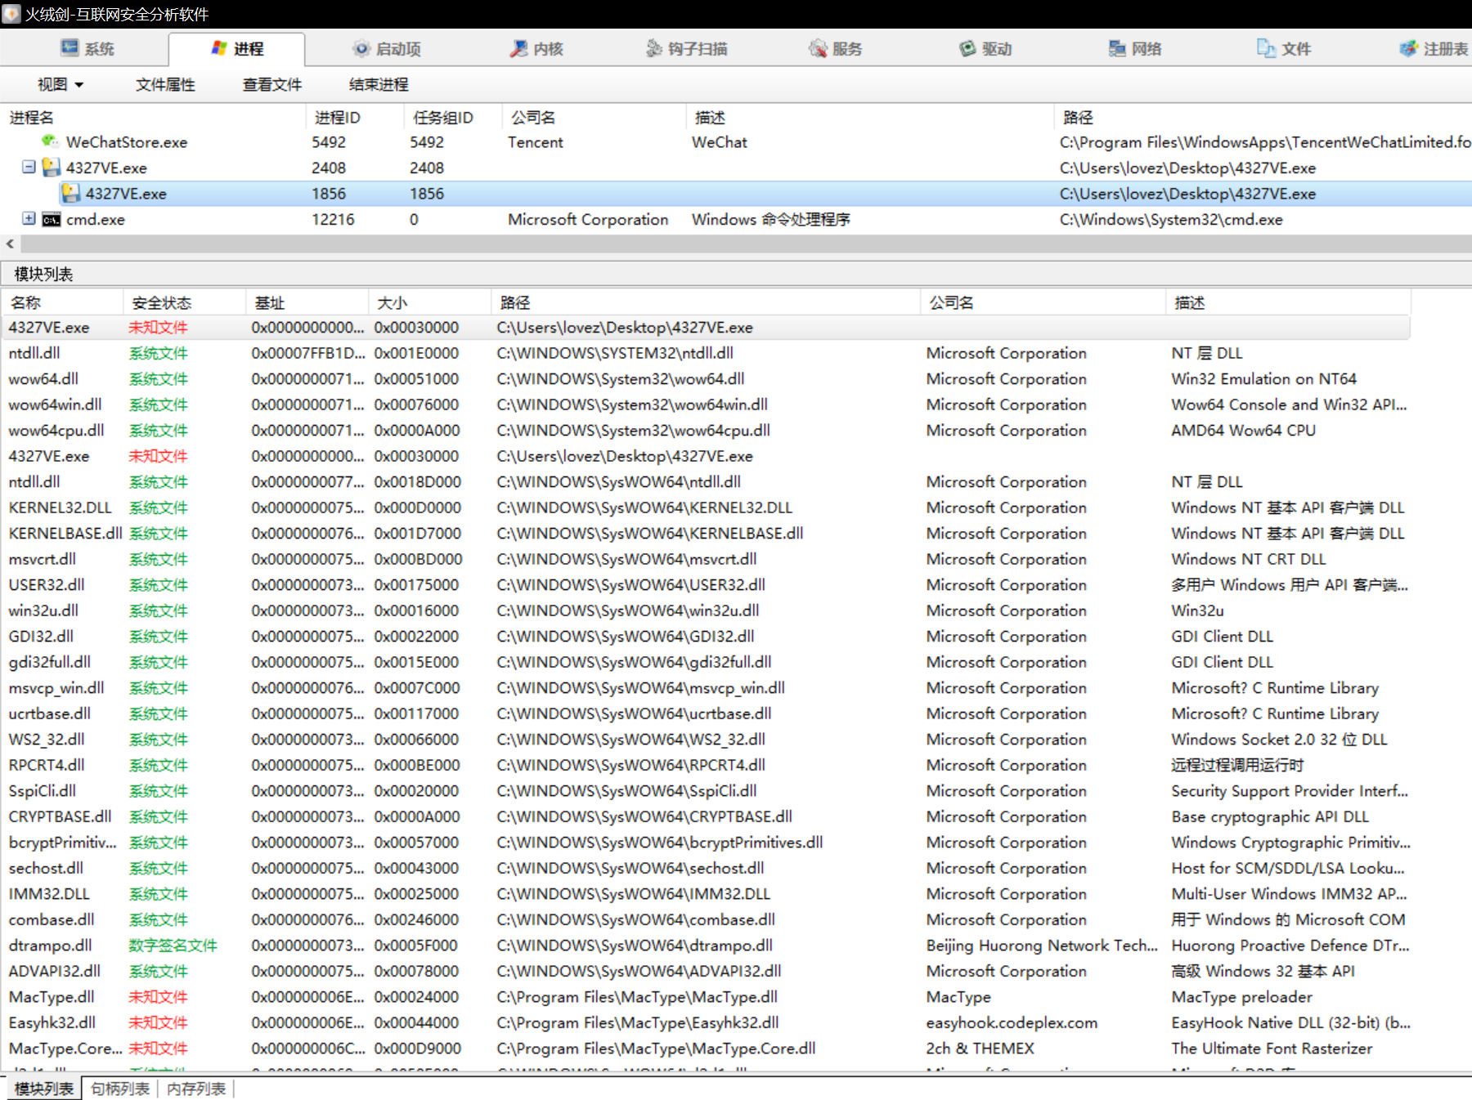Sort modules by 大小 column header
Image resolution: width=1472 pixels, height=1100 pixels.
429,302
